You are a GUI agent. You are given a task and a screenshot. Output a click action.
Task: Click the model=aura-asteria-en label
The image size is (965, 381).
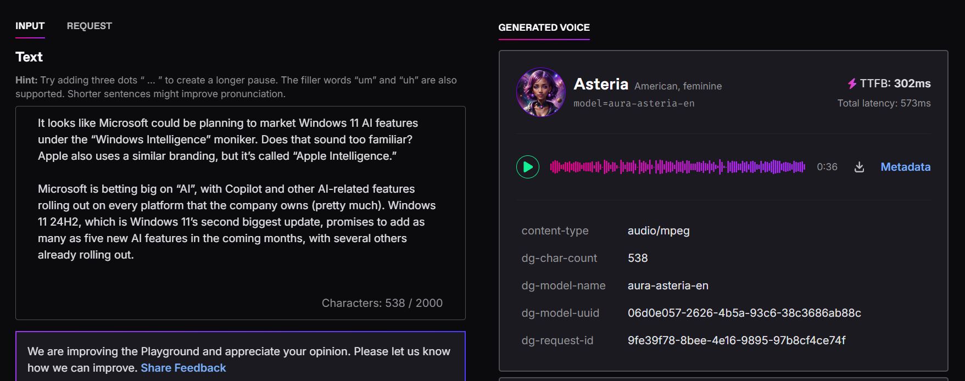point(634,103)
